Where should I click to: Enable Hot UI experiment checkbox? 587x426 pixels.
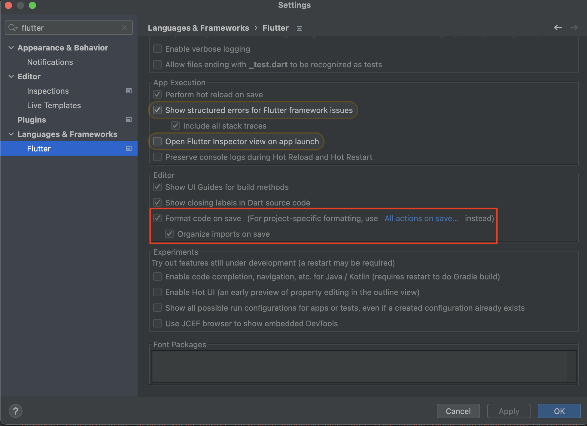(157, 292)
